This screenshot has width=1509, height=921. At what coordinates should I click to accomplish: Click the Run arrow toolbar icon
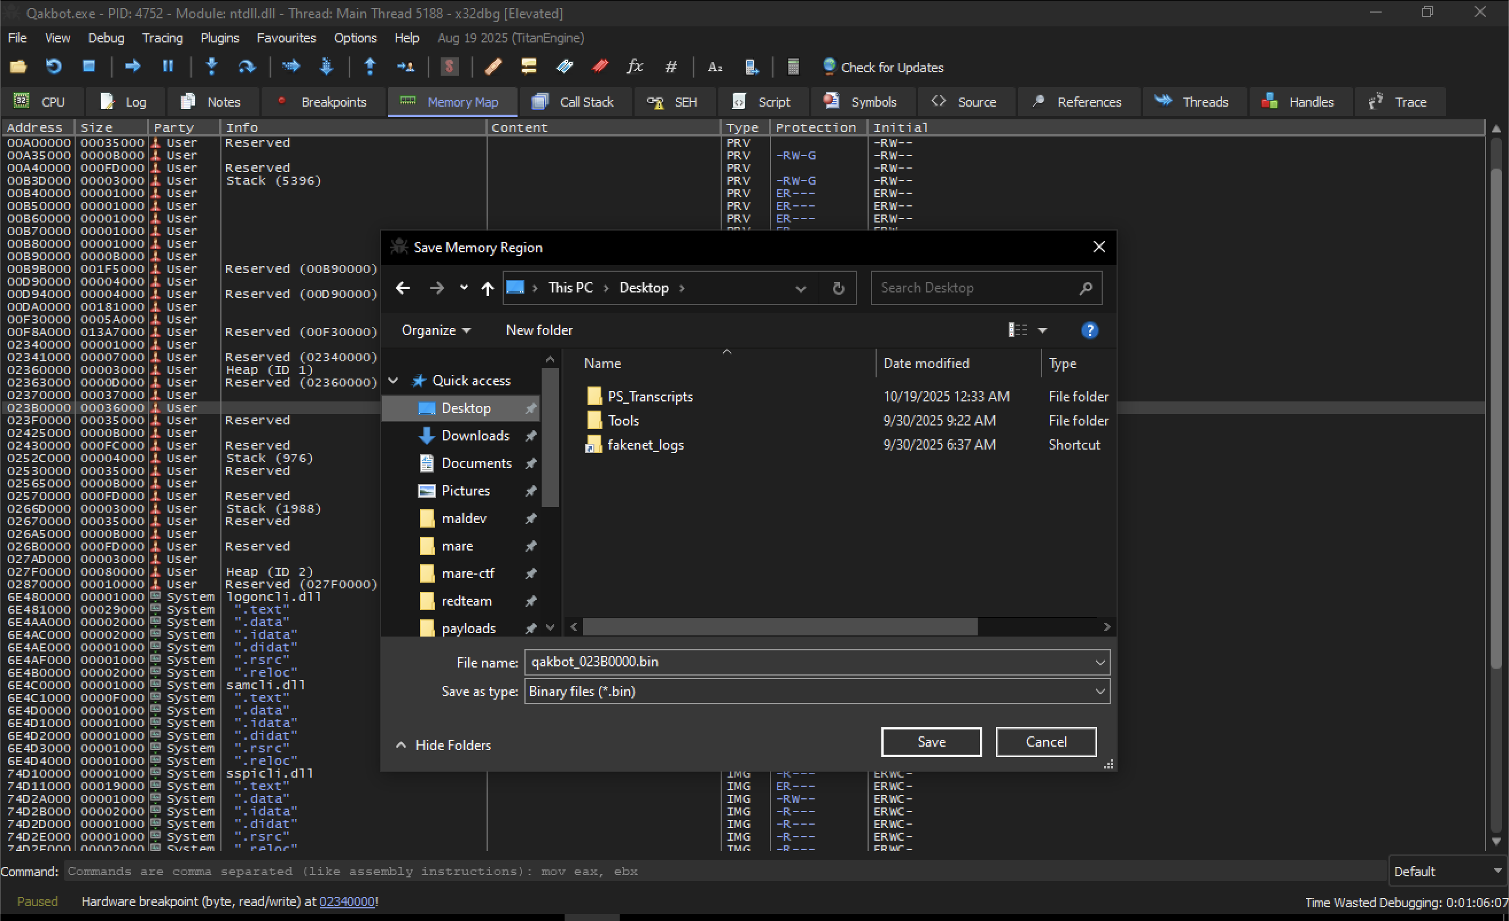pyautogui.click(x=133, y=67)
